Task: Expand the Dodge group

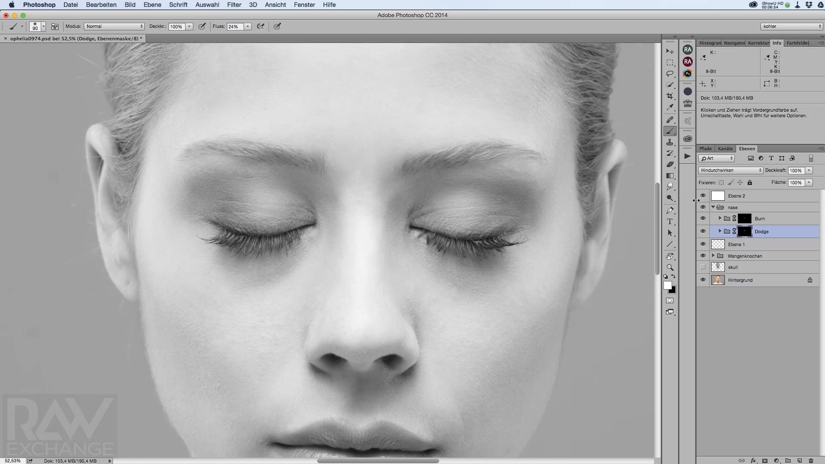Action: pos(720,232)
